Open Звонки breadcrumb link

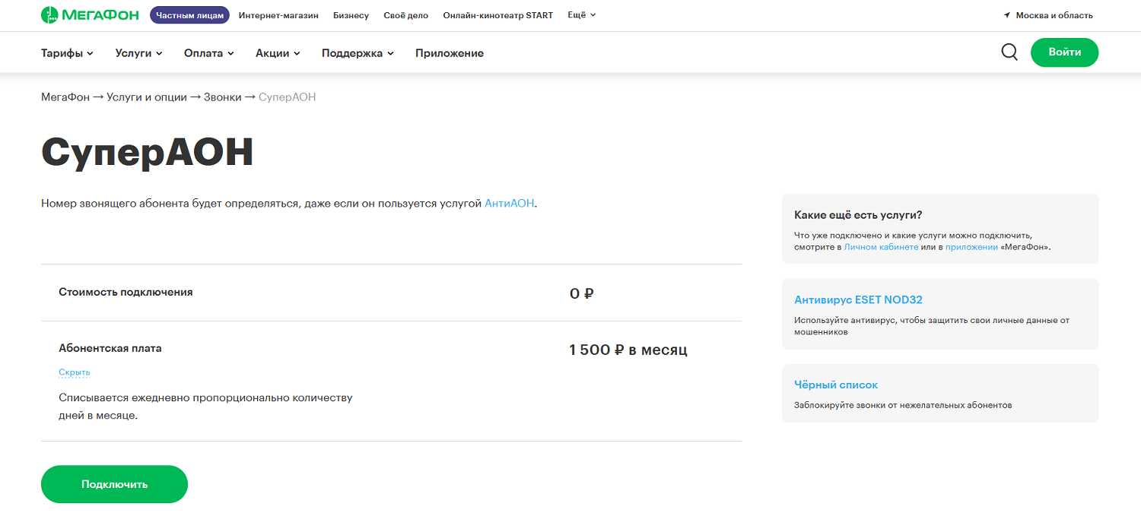click(x=222, y=97)
